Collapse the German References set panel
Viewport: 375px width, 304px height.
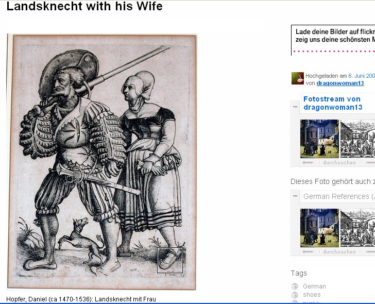(295, 196)
